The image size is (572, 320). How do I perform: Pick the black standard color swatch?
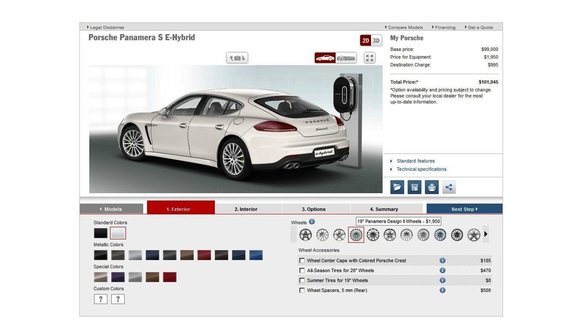[x=101, y=233]
